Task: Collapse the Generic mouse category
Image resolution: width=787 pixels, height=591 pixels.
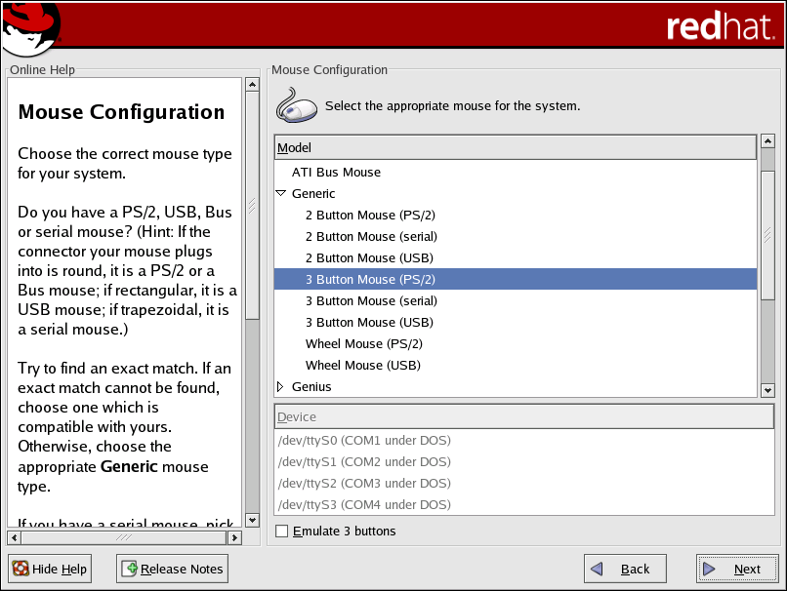Action: tap(280, 193)
